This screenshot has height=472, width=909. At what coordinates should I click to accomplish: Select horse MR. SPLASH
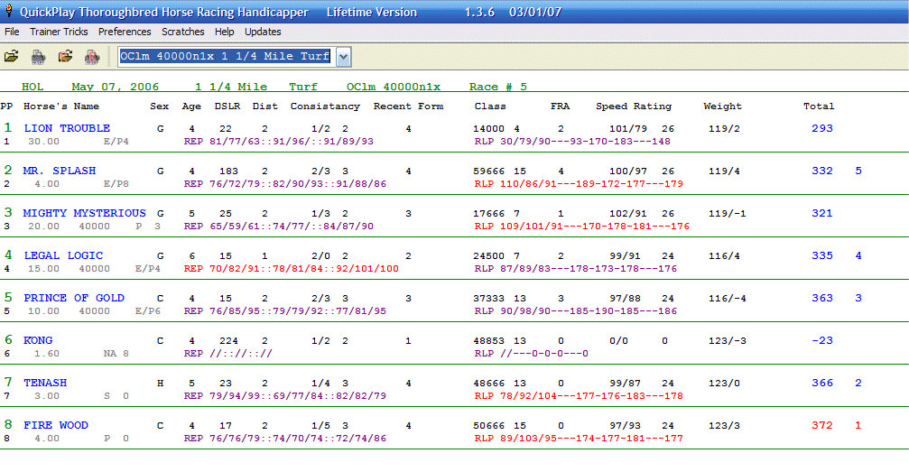tap(60, 171)
